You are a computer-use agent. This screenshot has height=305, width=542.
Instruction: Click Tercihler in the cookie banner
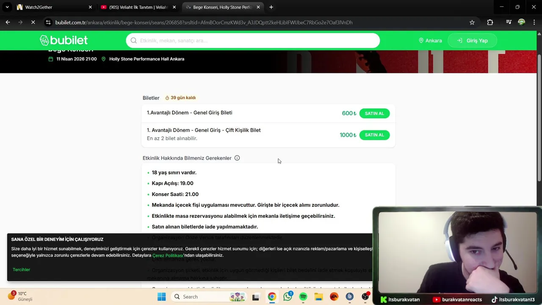21,269
